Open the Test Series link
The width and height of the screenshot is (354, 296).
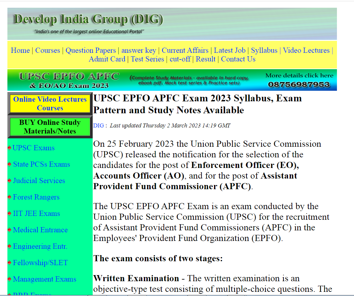tap(147, 59)
